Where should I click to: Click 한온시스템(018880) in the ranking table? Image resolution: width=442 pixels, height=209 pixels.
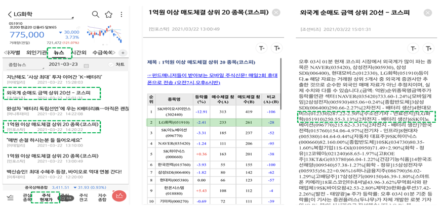(x=173, y=191)
